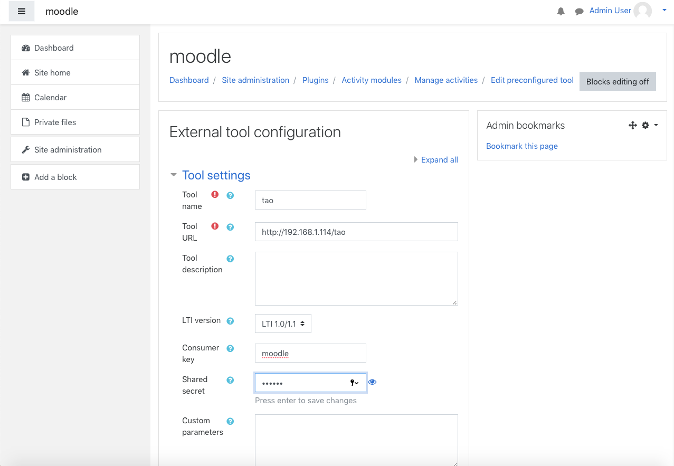The height and width of the screenshot is (466, 674).
Task: Click Bookmark this page link
Action: tap(522, 146)
